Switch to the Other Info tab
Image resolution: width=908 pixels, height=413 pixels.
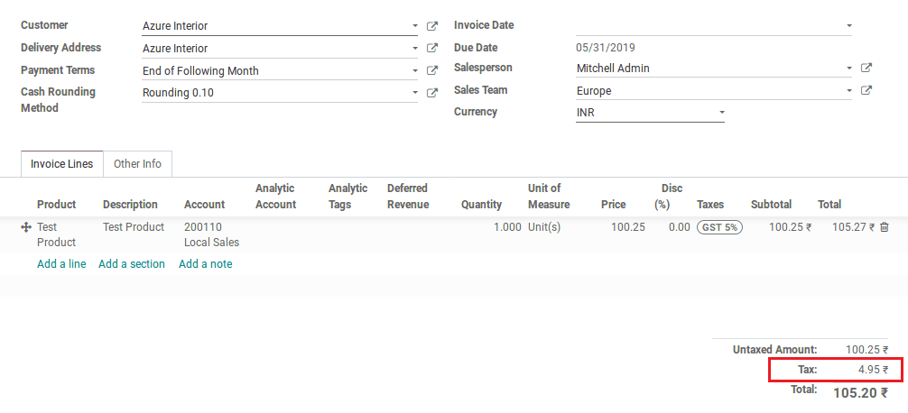click(x=137, y=164)
